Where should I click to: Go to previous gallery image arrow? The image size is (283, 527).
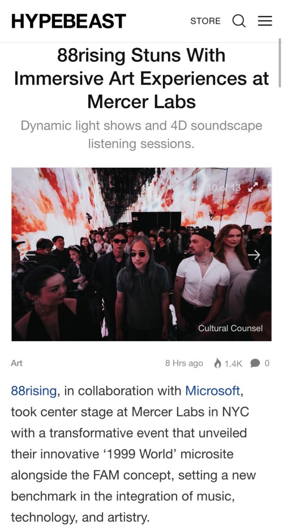coord(28,255)
